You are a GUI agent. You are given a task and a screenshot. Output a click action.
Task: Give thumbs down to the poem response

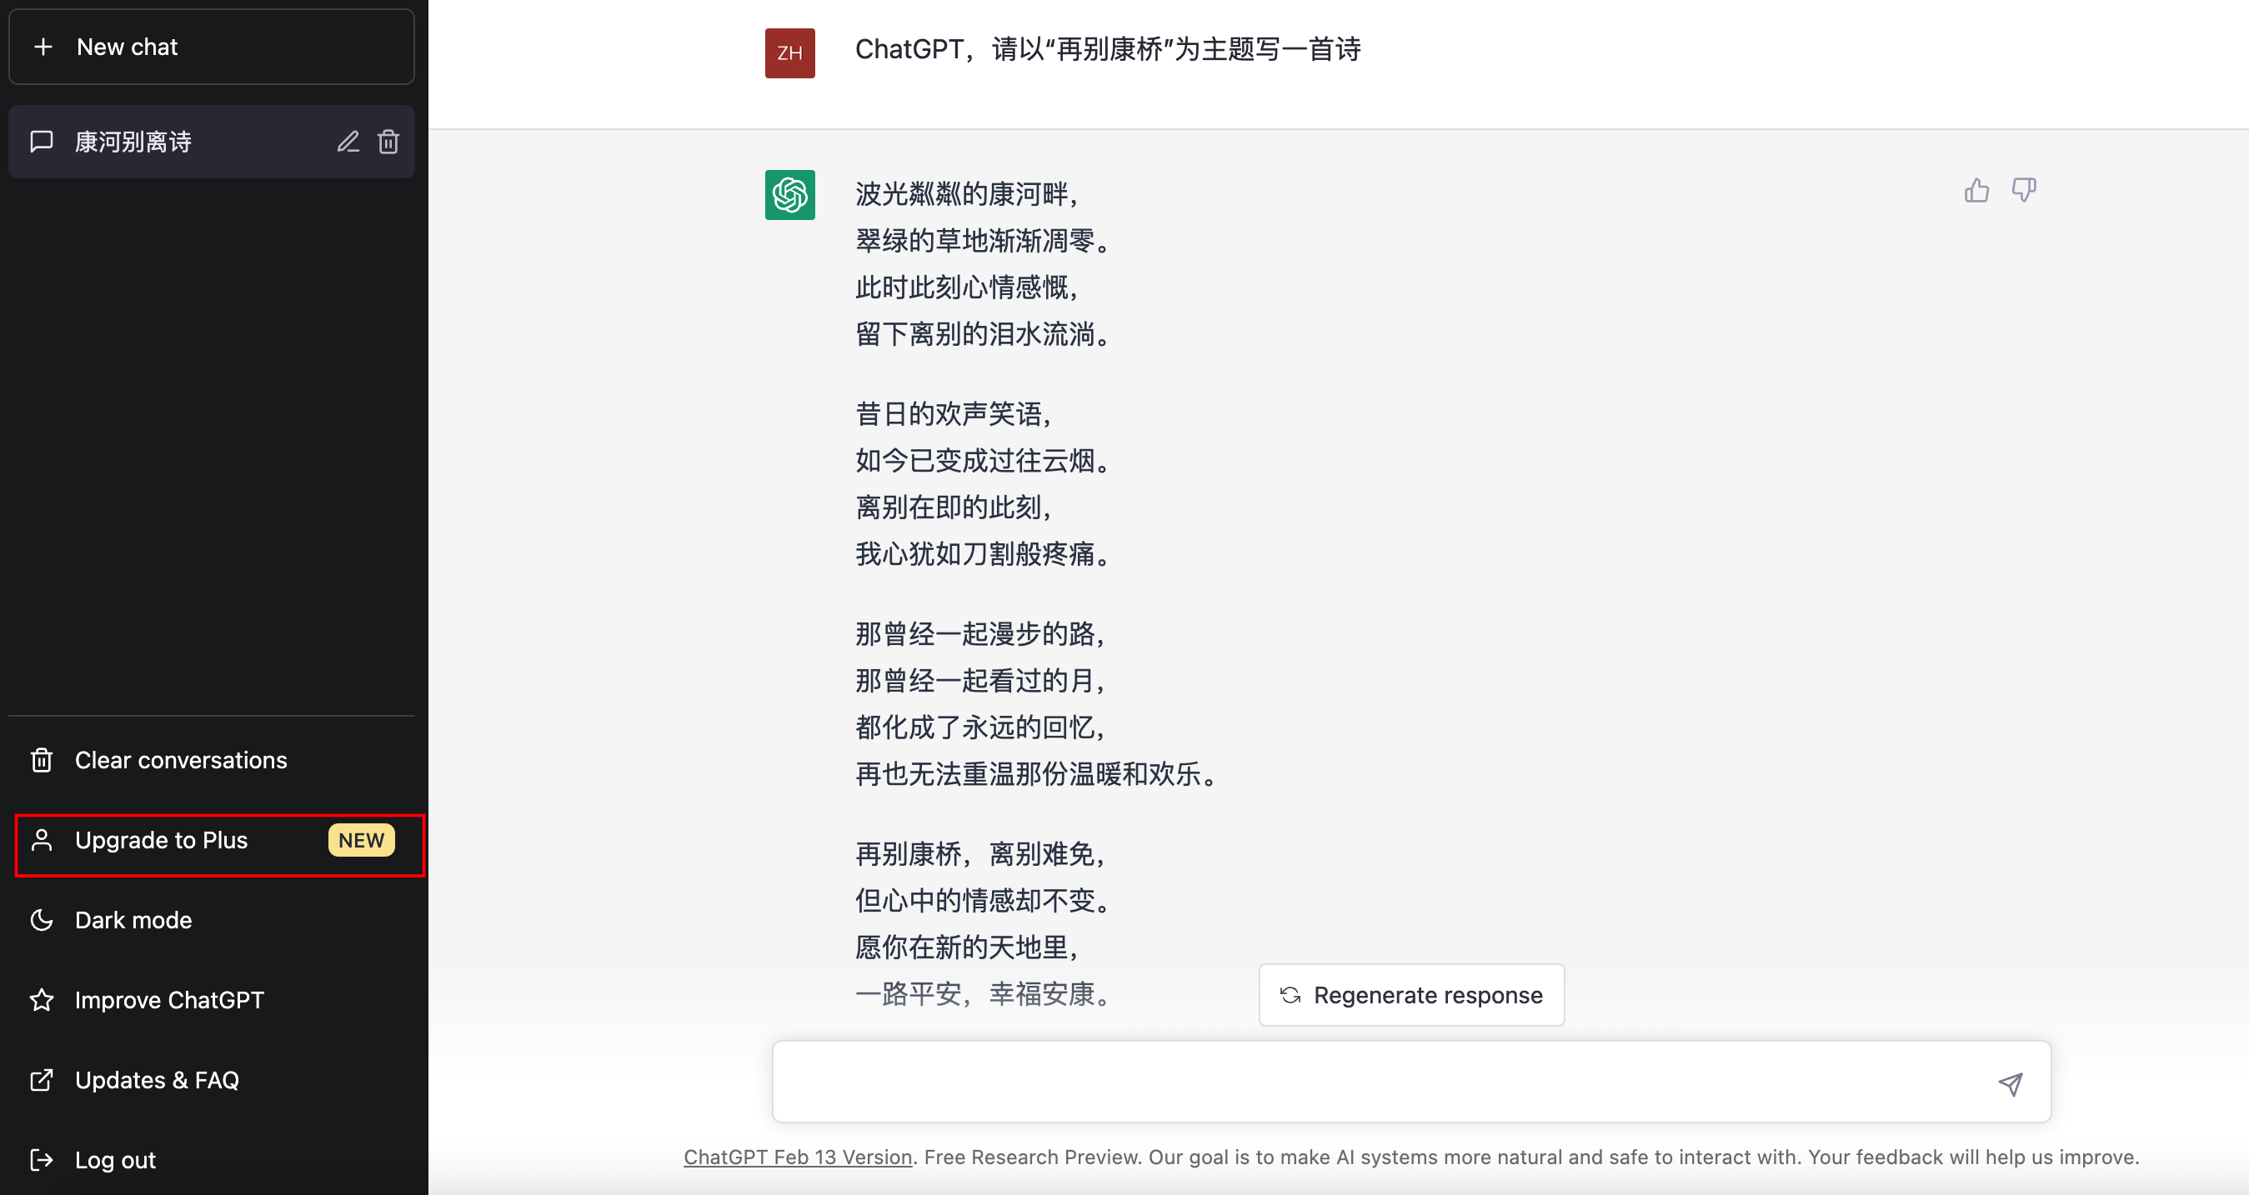coord(2024,189)
